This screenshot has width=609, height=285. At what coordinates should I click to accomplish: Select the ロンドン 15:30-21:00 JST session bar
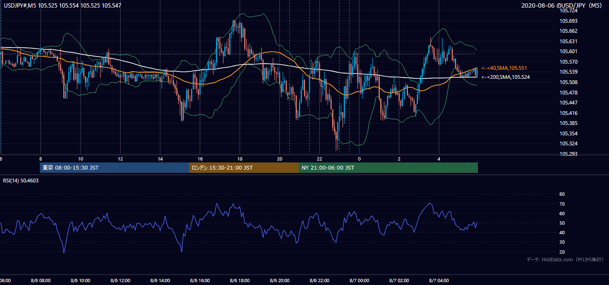244,168
